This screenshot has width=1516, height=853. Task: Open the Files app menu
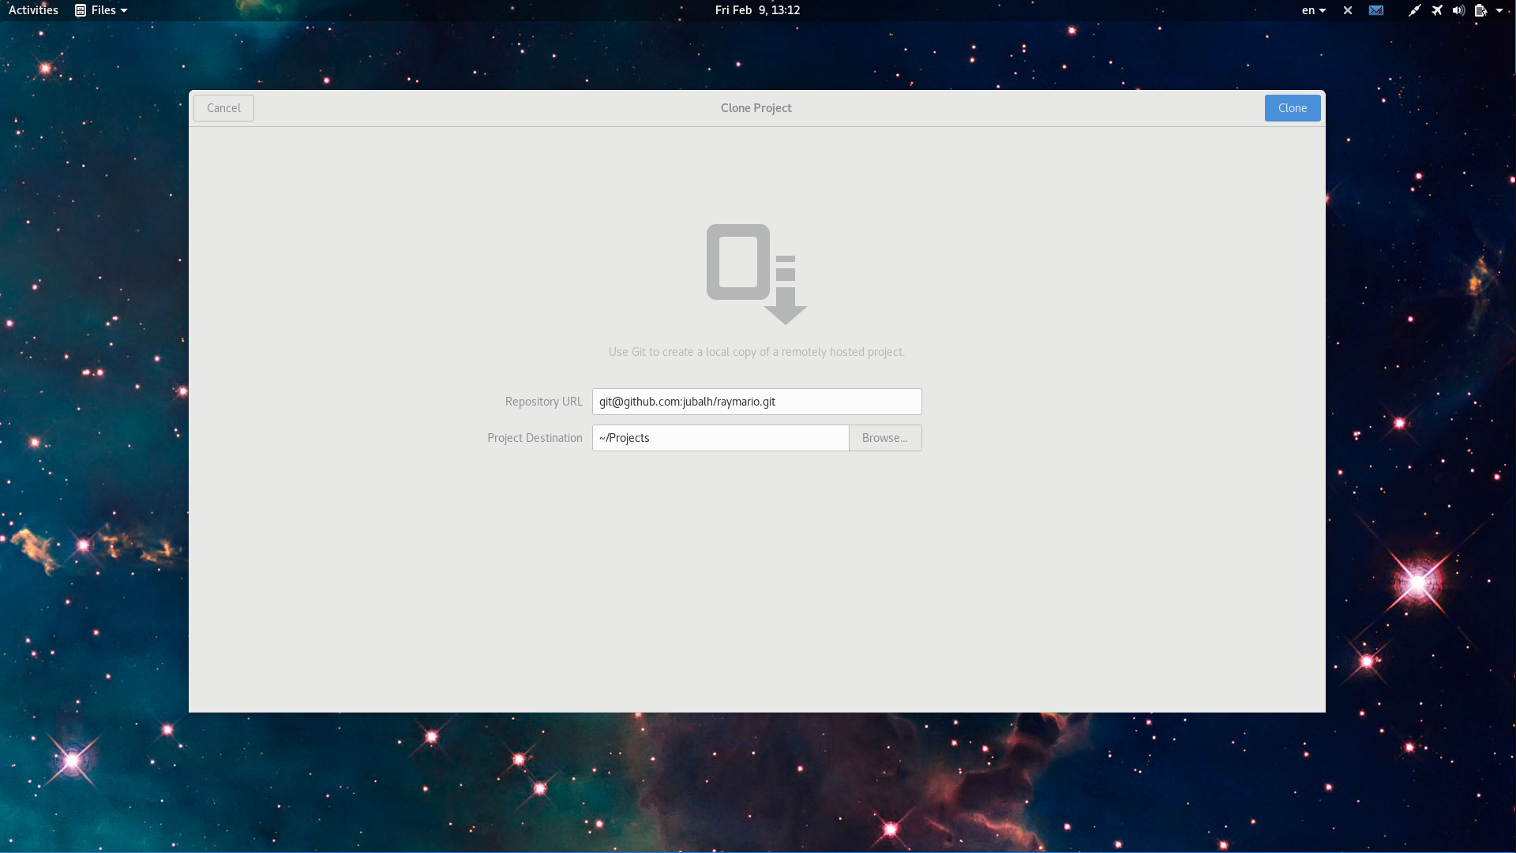101,10
